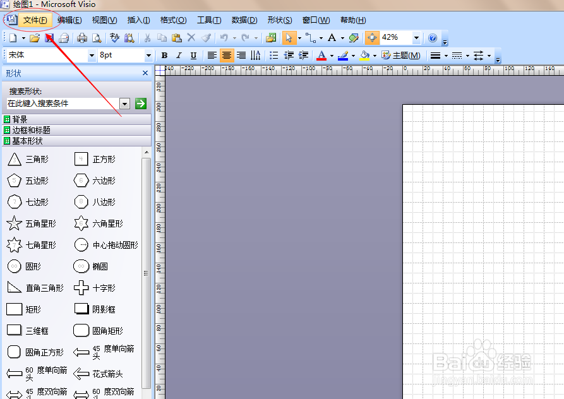
Task: Click the search shapes input field
Action: coord(63,104)
